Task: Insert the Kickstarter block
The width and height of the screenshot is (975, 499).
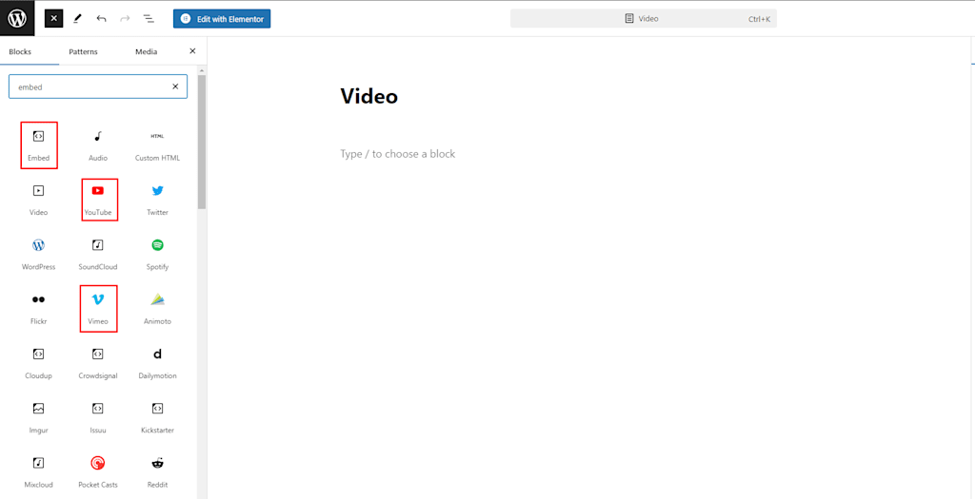Action: pyautogui.click(x=157, y=417)
